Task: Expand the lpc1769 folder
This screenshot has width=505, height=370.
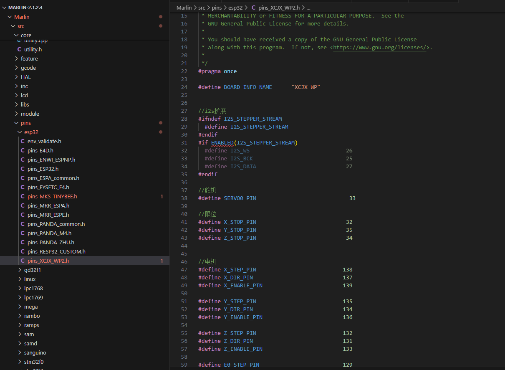Action: pyautogui.click(x=20, y=297)
